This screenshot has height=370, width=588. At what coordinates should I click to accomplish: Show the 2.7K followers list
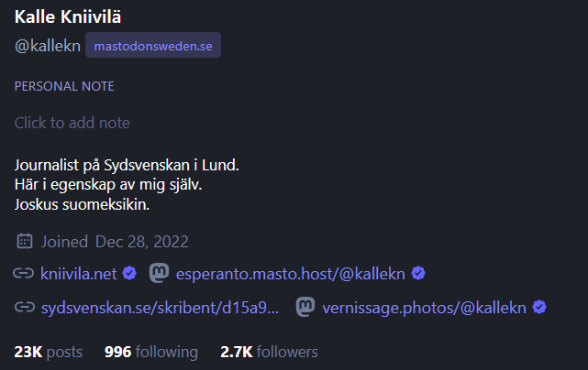point(269,352)
